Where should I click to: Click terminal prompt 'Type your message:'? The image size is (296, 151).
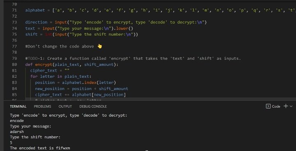coord(30,126)
